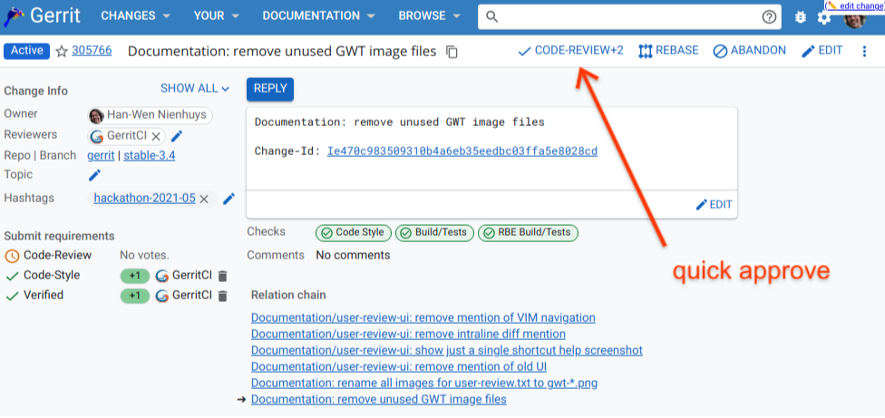Expand Show All change info
Image resolution: width=885 pixels, height=418 pixels.
(195, 89)
